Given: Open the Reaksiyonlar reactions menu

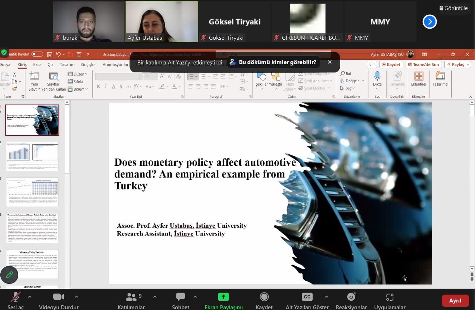Looking at the screenshot, I should pyautogui.click(x=351, y=297).
